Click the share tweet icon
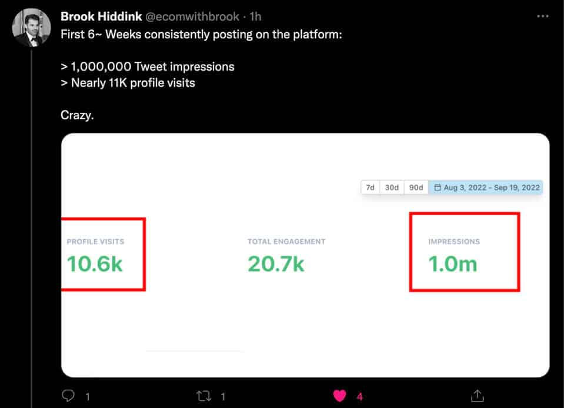The width and height of the screenshot is (564, 408). [x=478, y=396]
